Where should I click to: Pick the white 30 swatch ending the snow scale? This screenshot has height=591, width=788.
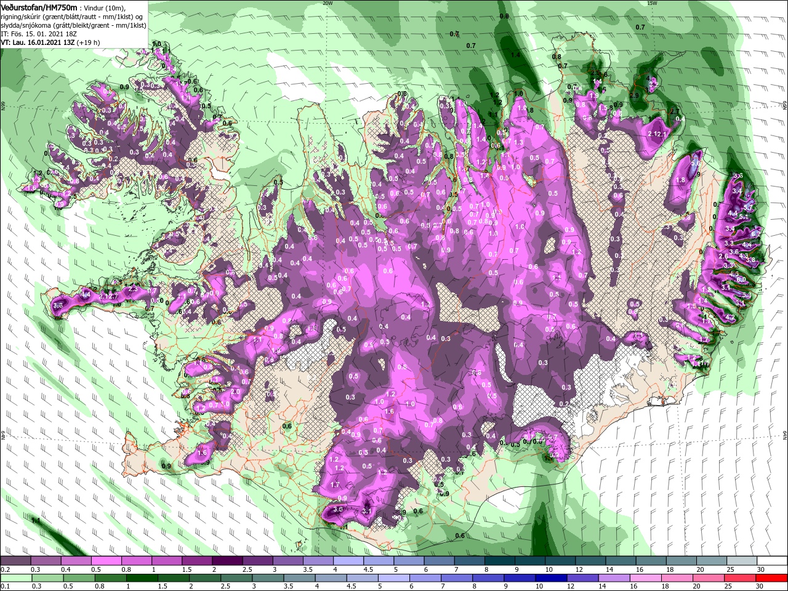click(773, 561)
